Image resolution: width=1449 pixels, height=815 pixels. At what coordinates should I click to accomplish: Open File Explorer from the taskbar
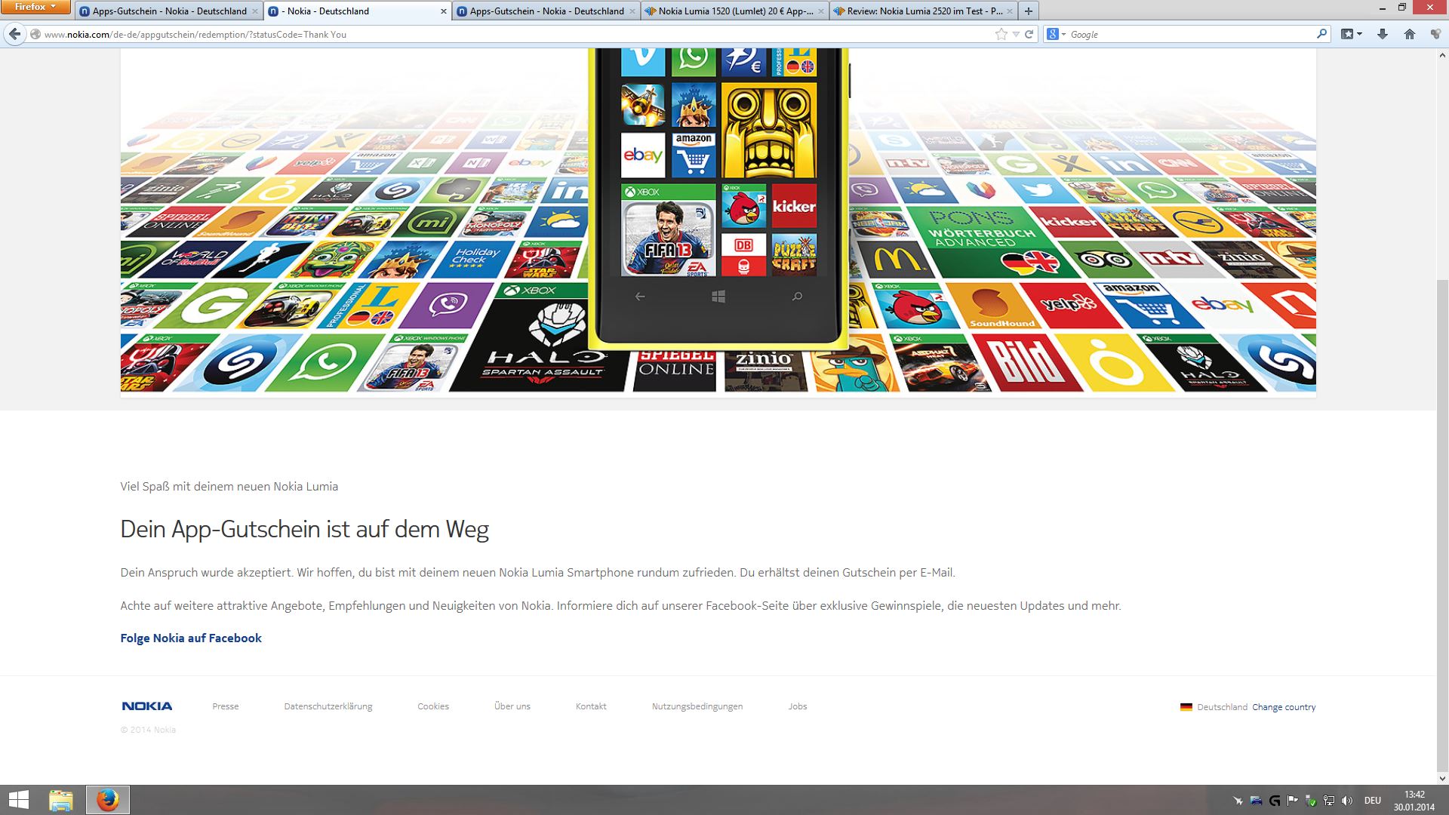pos(61,800)
